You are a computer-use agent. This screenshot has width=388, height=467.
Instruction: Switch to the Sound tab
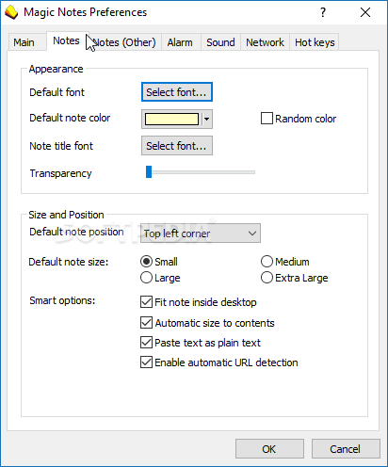click(x=220, y=42)
